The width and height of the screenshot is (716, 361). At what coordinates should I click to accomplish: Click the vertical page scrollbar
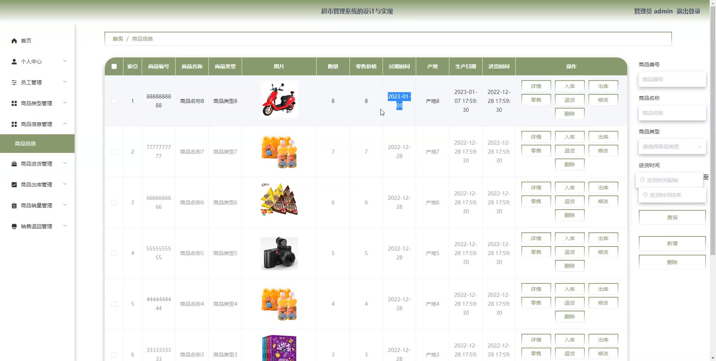pyautogui.click(x=713, y=131)
